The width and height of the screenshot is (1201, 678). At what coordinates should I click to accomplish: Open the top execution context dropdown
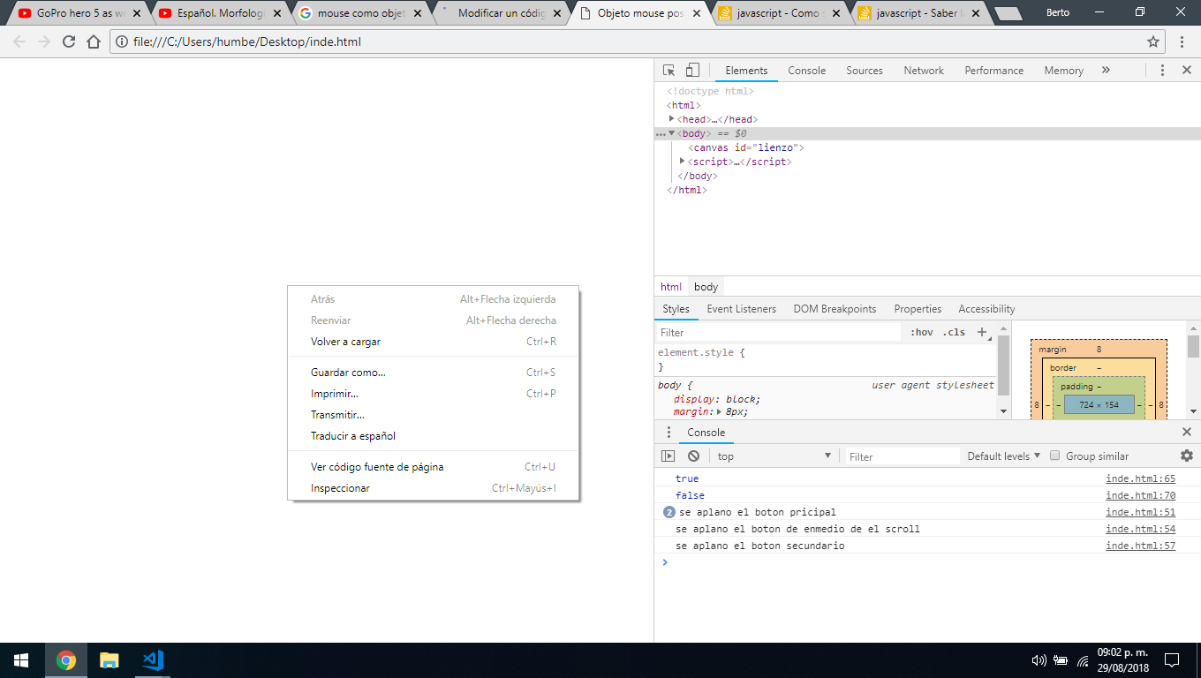click(x=774, y=456)
